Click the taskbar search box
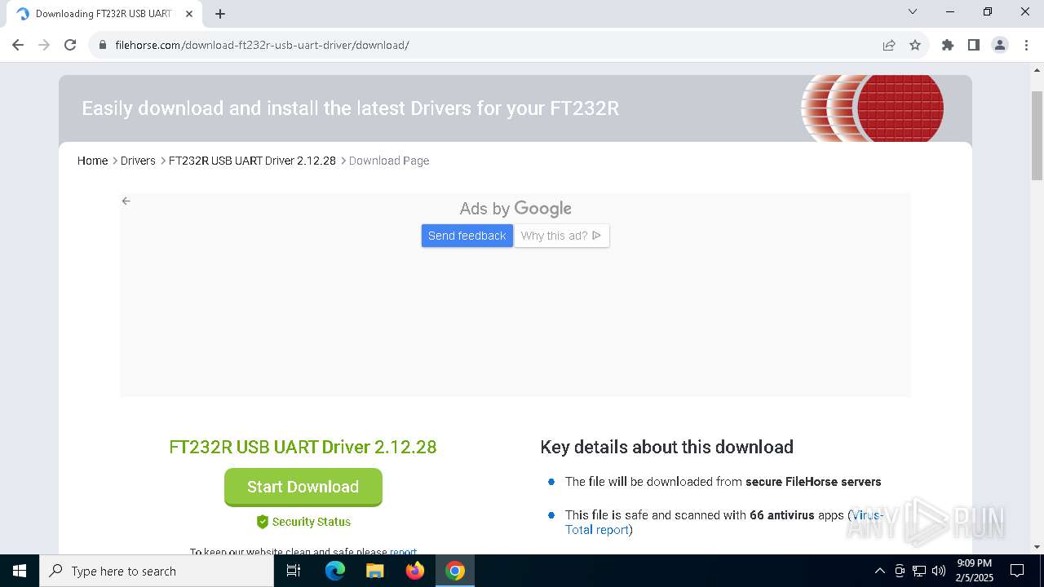1044x587 pixels. (157, 571)
